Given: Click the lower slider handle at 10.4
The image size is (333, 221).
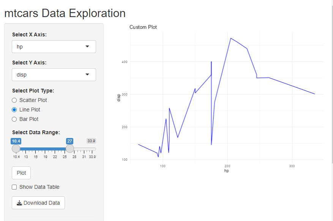Looking at the screenshot, I should (x=16, y=149).
